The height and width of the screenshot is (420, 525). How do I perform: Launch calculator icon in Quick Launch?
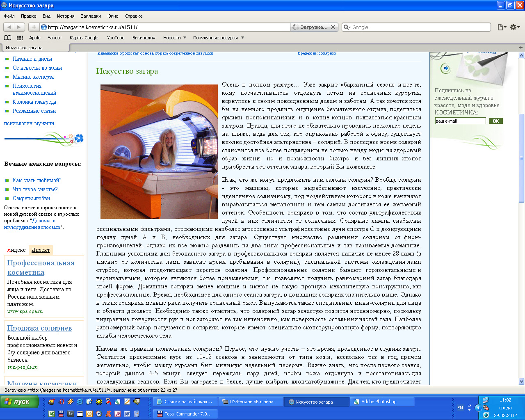pyautogui.click(x=137, y=413)
